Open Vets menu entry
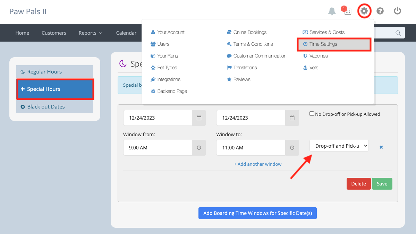 [311, 68]
